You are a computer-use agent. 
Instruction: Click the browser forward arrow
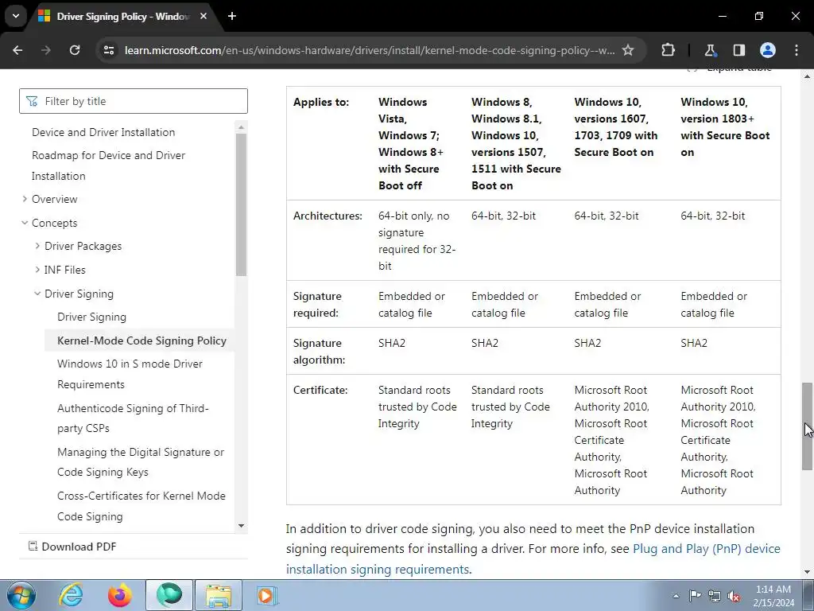pyautogui.click(x=46, y=50)
